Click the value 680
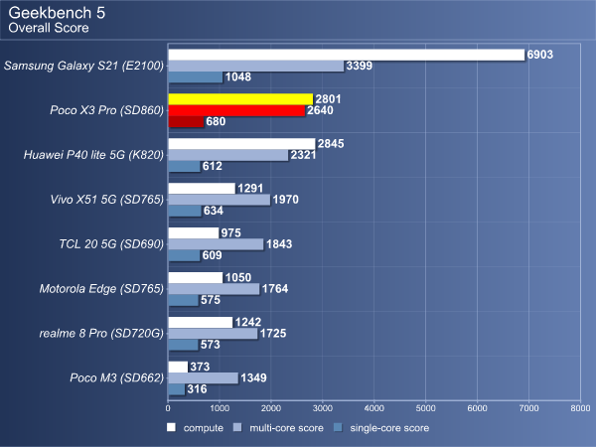 pyautogui.click(x=216, y=121)
